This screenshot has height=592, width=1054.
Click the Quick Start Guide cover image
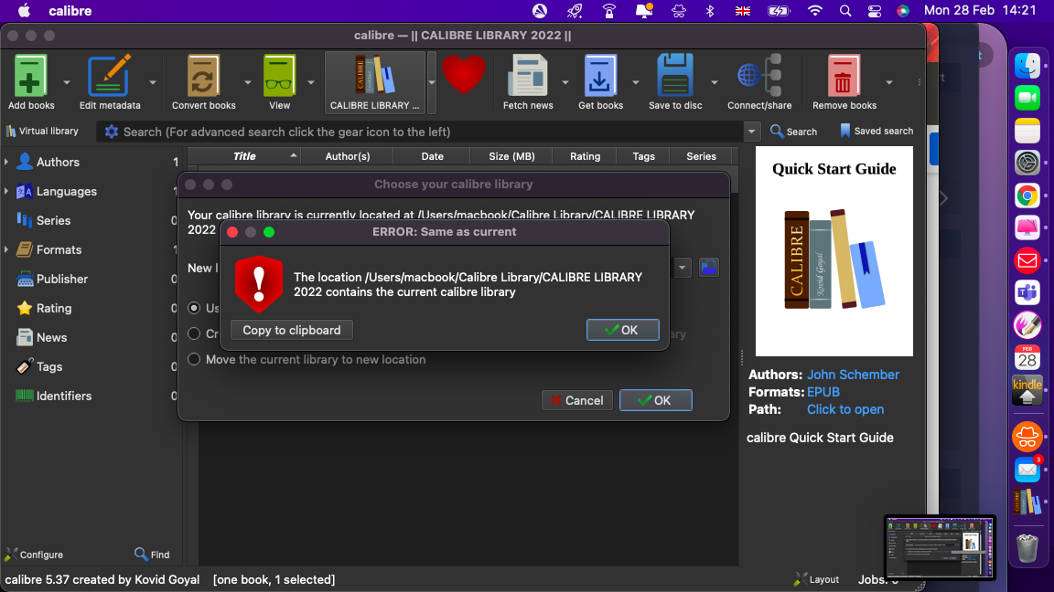click(x=834, y=251)
